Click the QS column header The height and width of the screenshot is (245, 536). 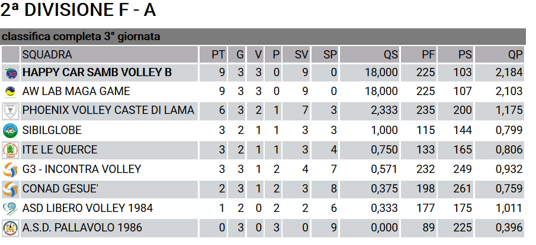point(370,54)
